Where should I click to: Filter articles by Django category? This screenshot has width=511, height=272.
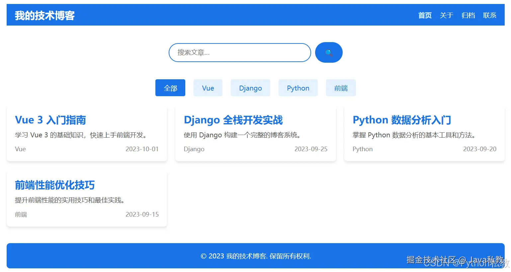250,88
